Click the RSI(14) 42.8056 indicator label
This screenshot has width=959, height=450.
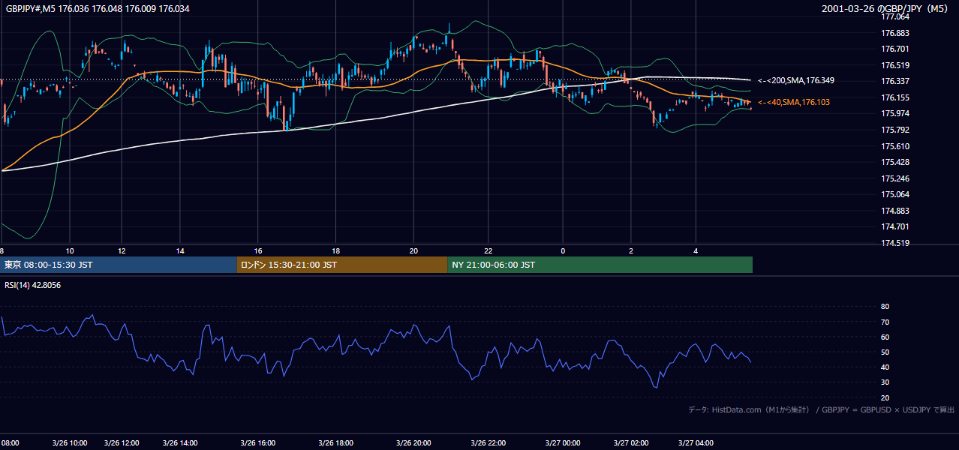tap(33, 285)
